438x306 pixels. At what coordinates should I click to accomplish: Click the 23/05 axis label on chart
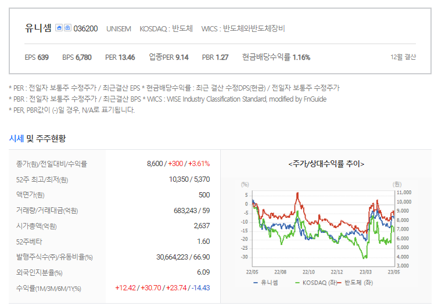394,272
